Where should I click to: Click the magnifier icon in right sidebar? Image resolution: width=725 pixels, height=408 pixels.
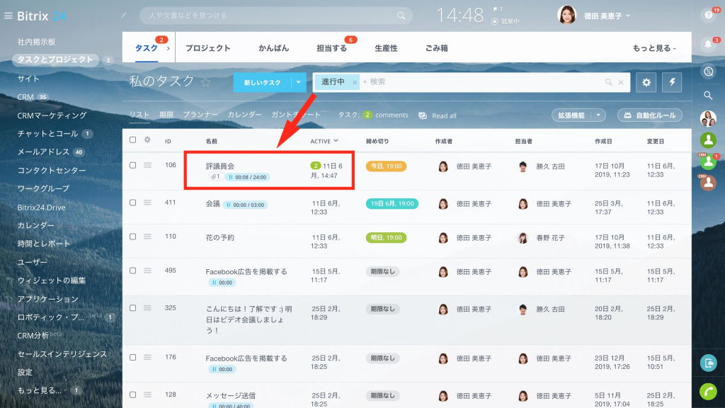707,95
